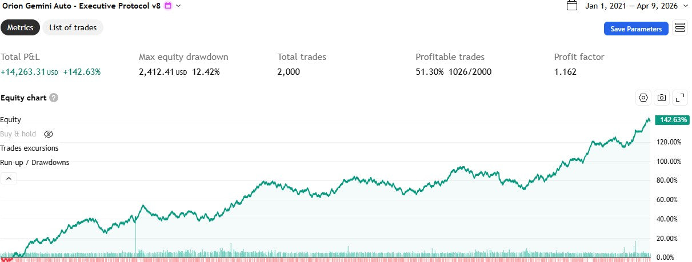Toggle the Trades excursions series

(x=29, y=148)
